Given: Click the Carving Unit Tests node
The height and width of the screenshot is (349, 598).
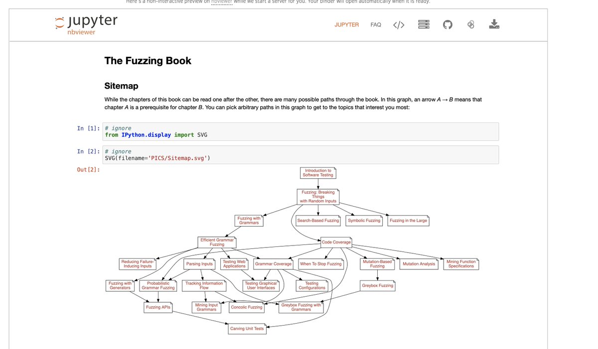Looking at the screenshot, I should (247, 329).
